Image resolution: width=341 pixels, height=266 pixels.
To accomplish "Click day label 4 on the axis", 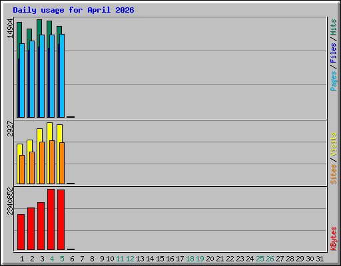I will pyautogui.click(x=52, y=259).
